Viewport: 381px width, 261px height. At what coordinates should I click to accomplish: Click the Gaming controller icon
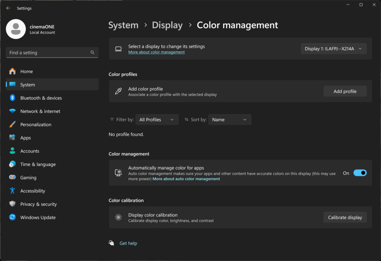(x=12, y=178)
